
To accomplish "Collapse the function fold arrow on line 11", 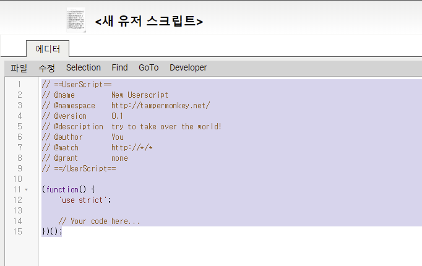I will [x=27, y=190].
